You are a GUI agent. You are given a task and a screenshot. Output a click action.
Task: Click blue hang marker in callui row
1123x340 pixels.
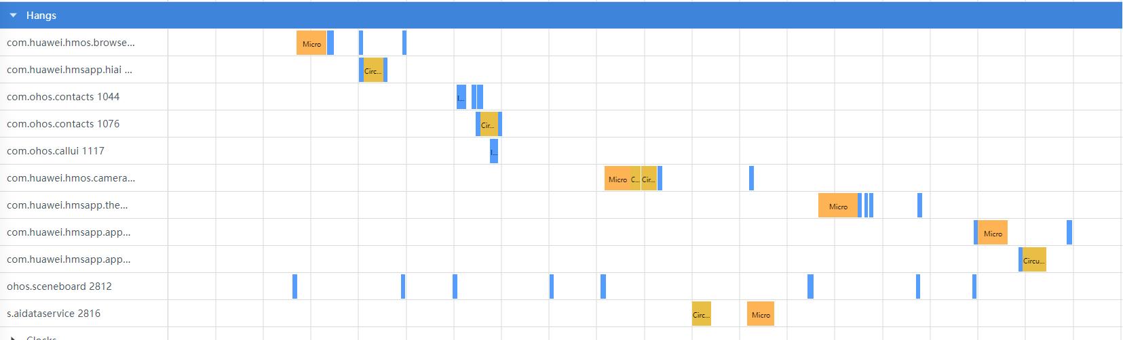(x=494, y=151)
